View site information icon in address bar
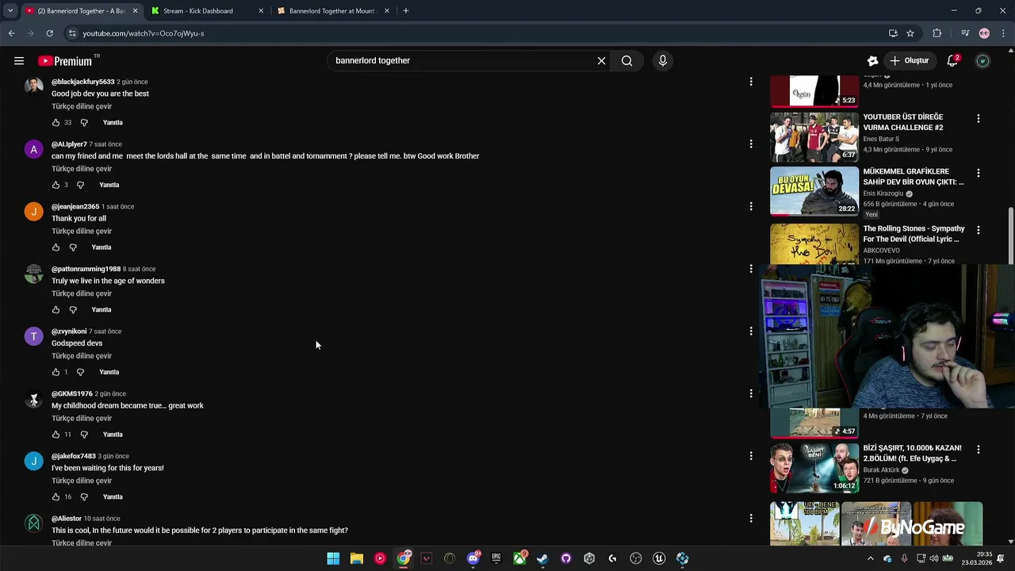The width and height of the screenshot is (1015, 571). click(72, 33)
